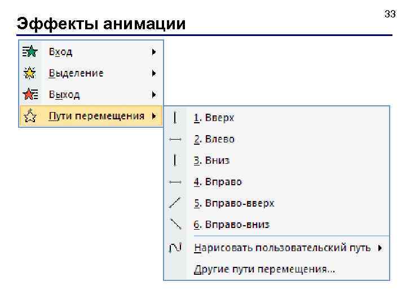
Task: Choose the 2. Влево menu entry
Action: (x=214, y=139)
